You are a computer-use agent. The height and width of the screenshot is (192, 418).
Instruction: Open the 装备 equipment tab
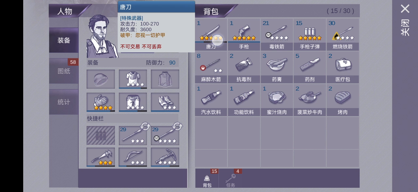[x=64, y=40]
